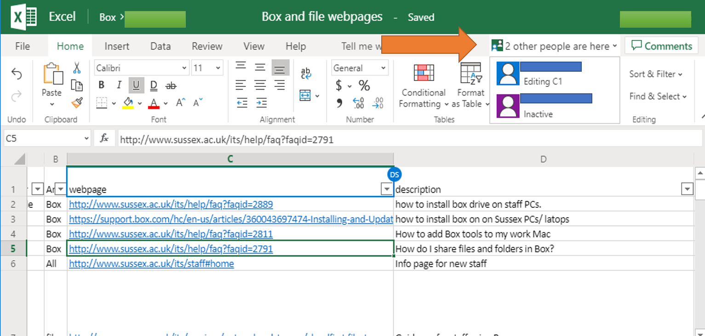Open Conditional Formatting menu
Image resolution: width=705 pixels, height=336 pixels.
coord(424,85)
